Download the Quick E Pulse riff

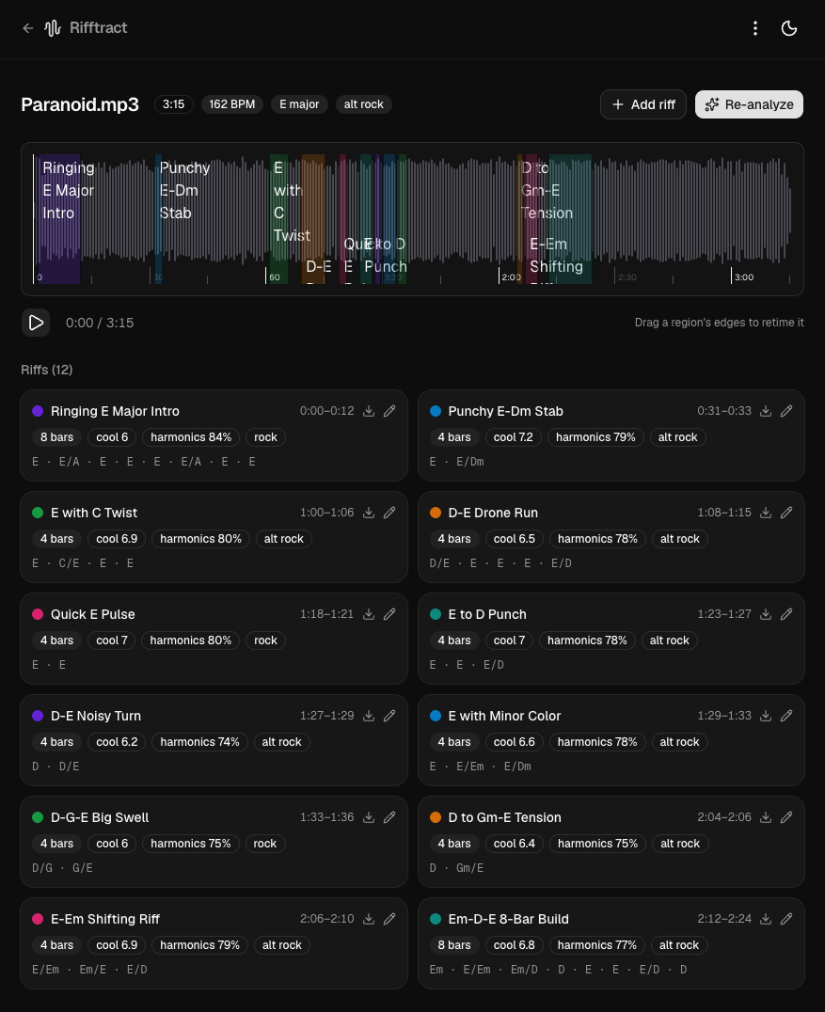pyautogui.click(x=369, y=614)
